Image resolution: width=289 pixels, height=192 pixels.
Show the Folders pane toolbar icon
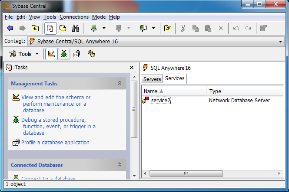63,28
